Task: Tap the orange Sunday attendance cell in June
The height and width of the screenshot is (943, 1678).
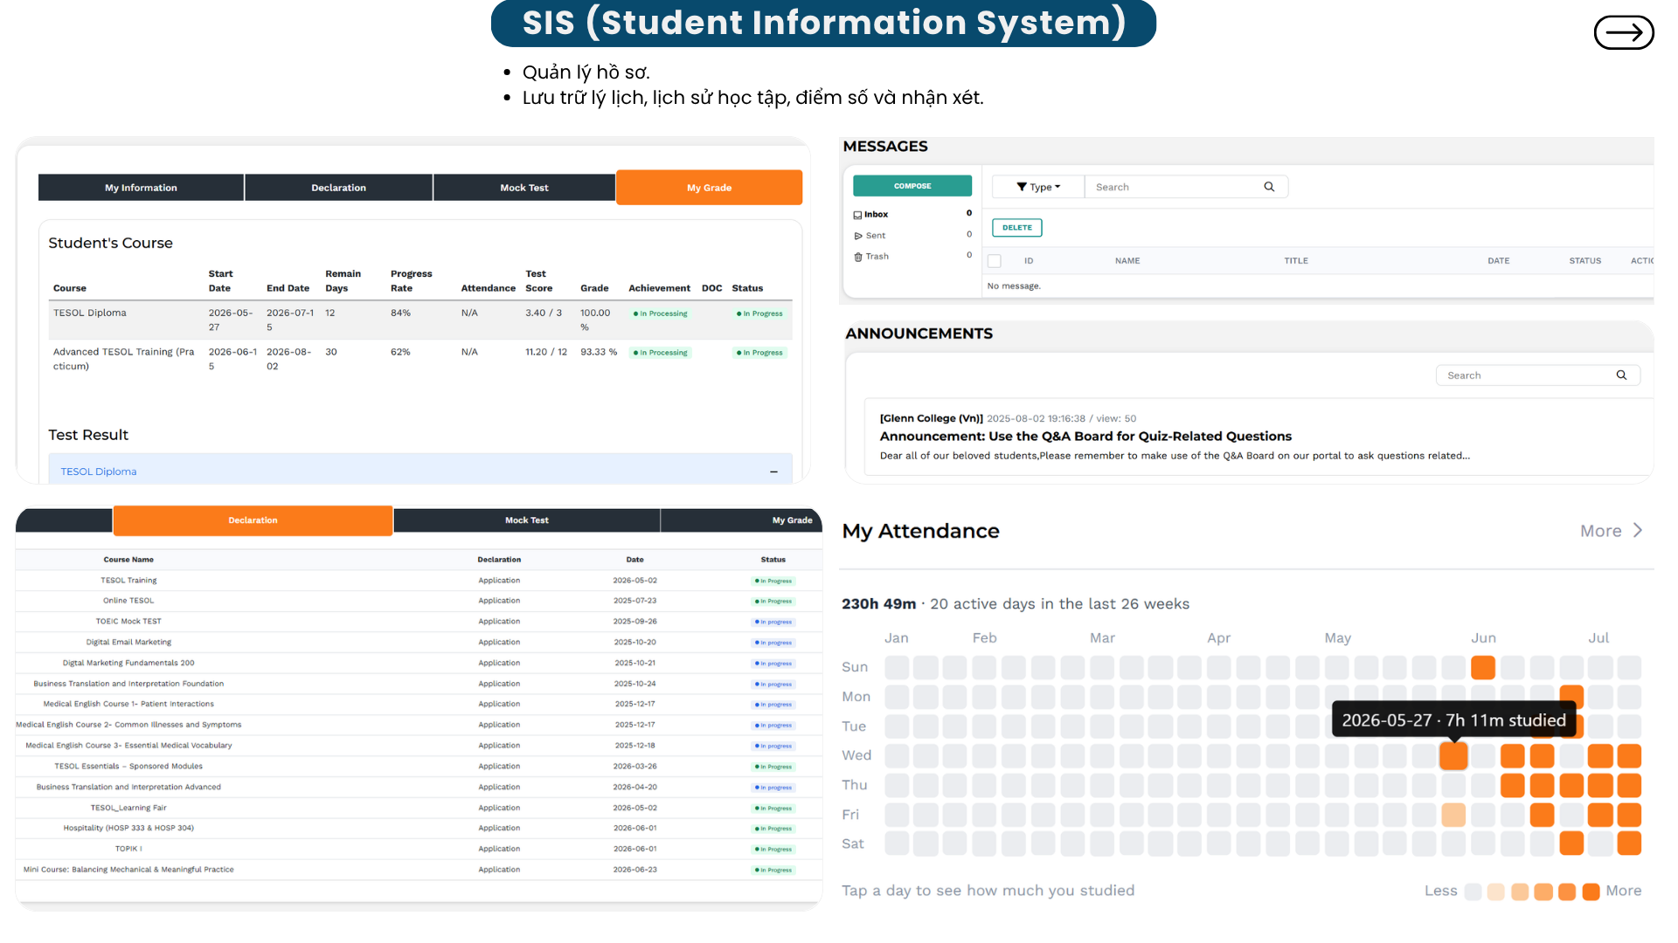Action: [1483, 668]
